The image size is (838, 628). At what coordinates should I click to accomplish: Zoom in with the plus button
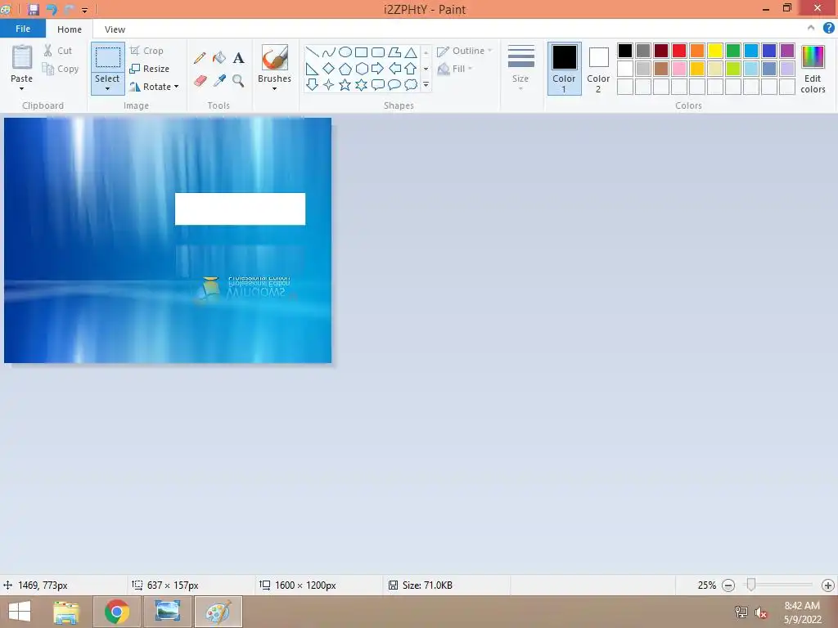point(827,585)
